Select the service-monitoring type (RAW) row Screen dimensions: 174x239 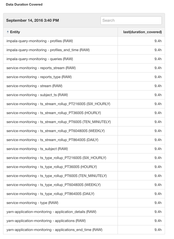pyautogui.click(x=84, y=203)
